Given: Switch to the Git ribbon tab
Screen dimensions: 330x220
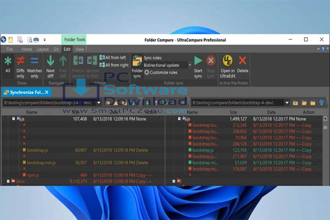Looking at the screenshot, I should (56, 49).
